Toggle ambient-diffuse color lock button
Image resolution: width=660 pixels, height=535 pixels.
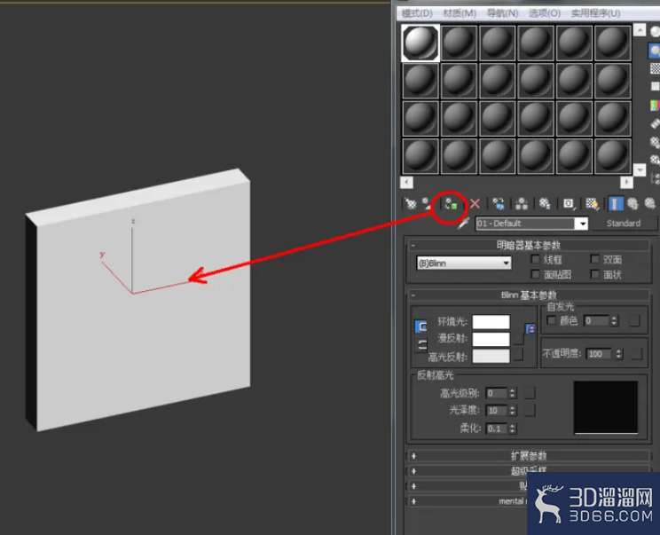click(420, 327)
